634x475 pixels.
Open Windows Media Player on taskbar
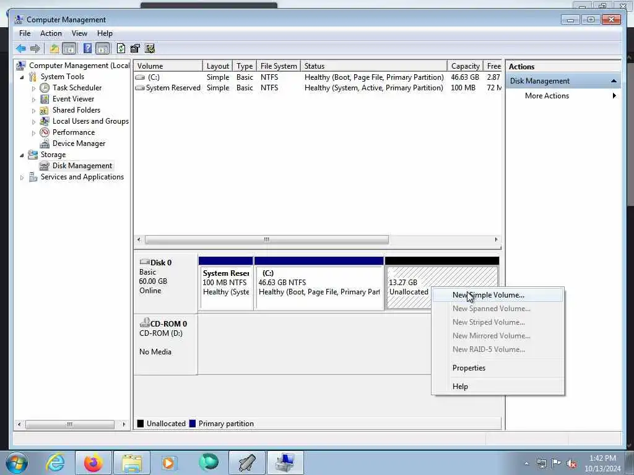click(x=168, y=463)
